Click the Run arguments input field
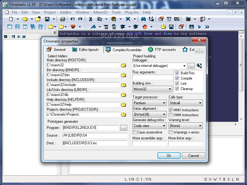This screenshot has height=185, width=247. click(153, 77)
